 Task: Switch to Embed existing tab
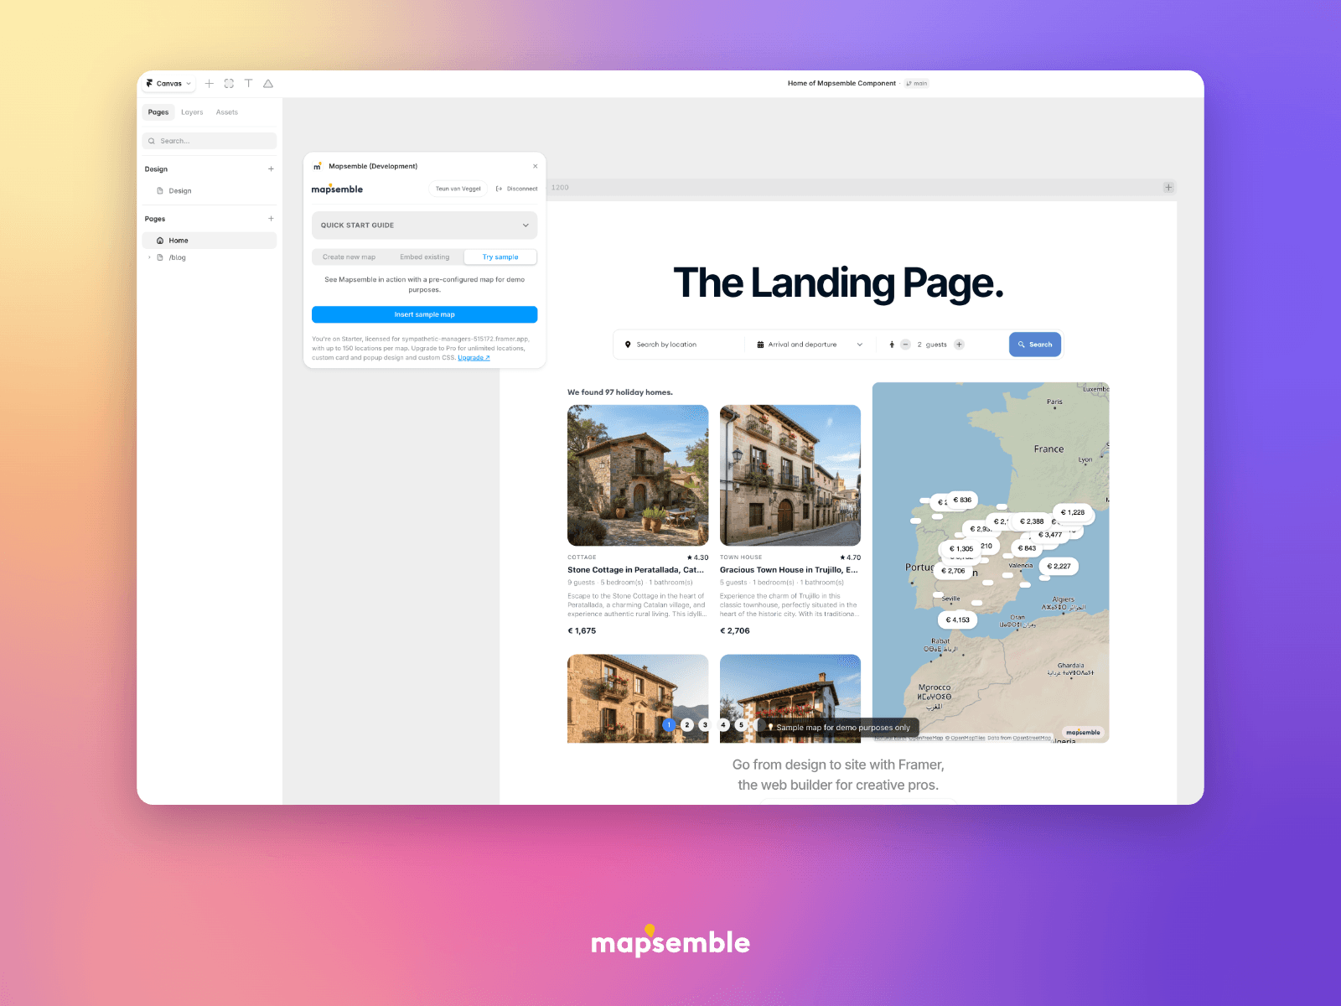425,257
